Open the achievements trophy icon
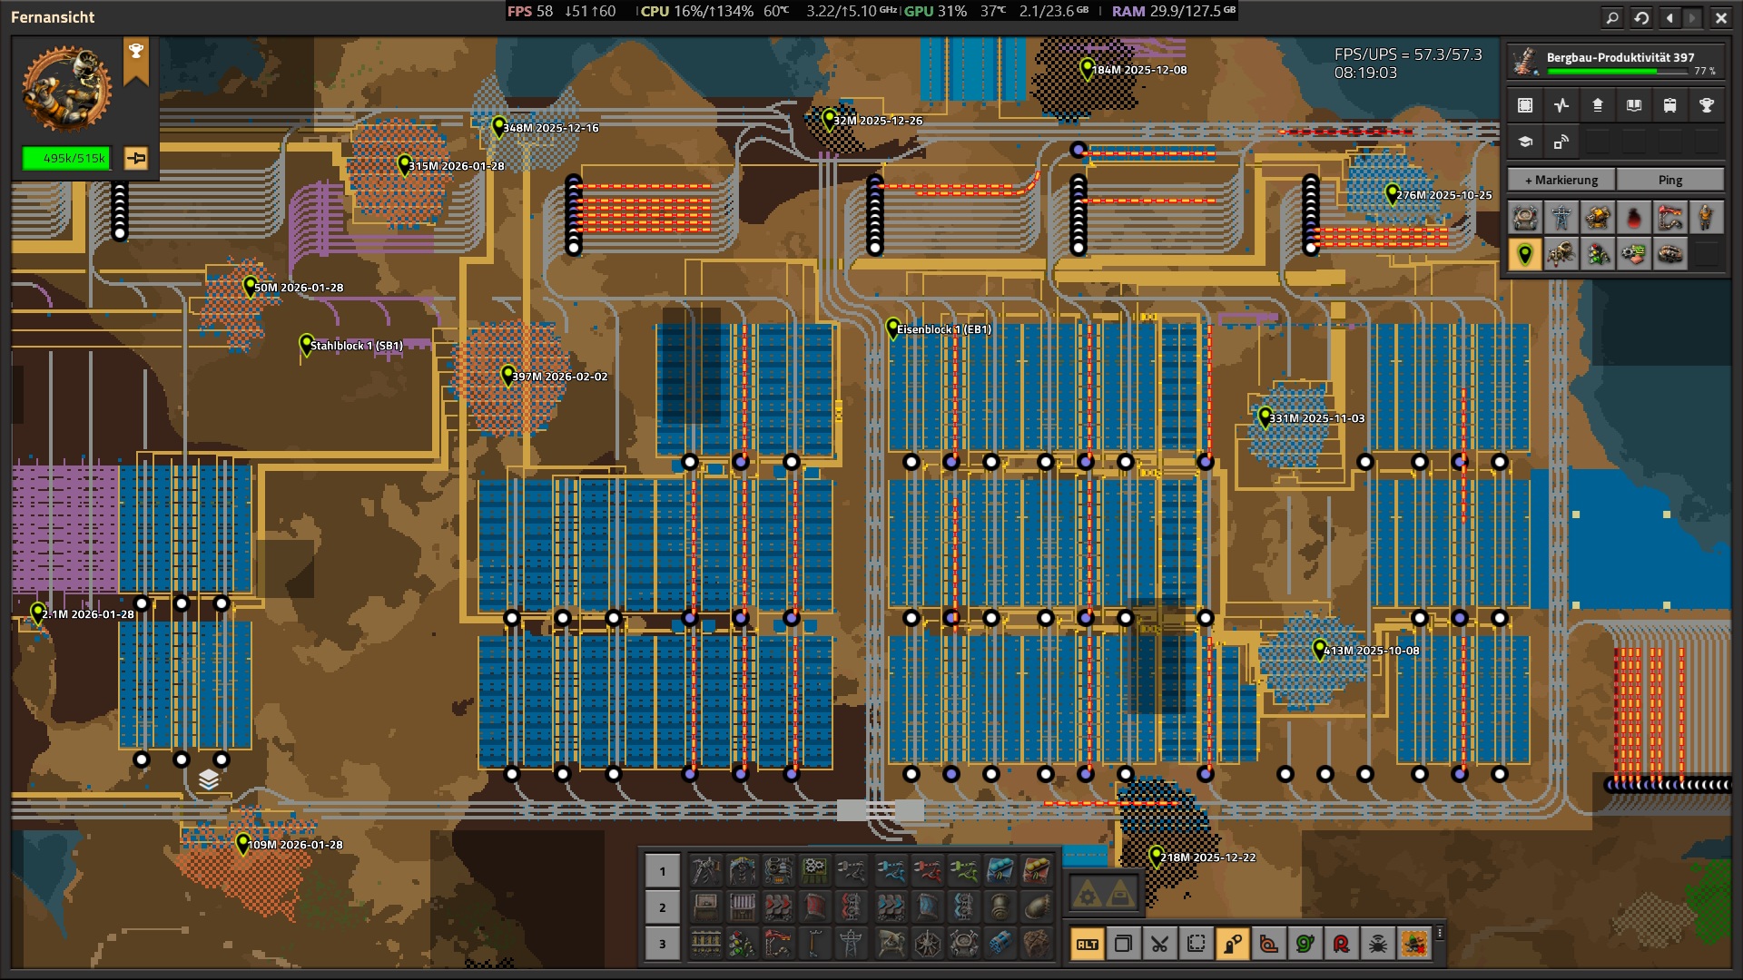The height and width of the screenshot is (980, 1743). click(1706, 105)
